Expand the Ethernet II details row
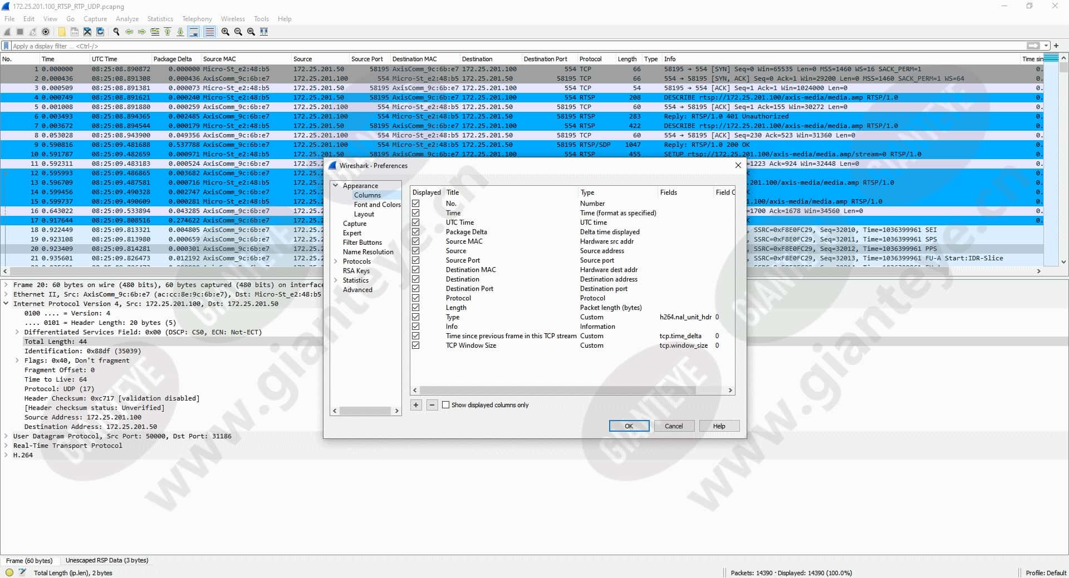 pyautogui.click(x=6, y=294)
